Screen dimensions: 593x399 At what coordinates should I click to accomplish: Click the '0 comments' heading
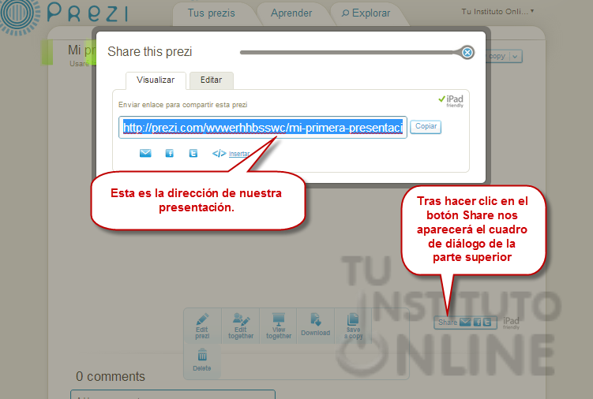click(x=111, y=376)
